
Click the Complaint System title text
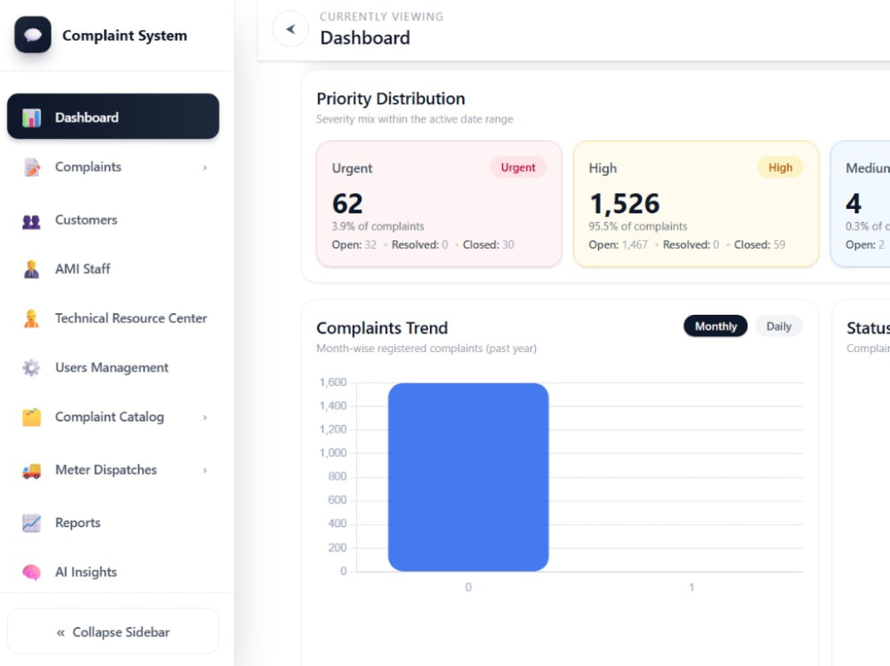125,36
